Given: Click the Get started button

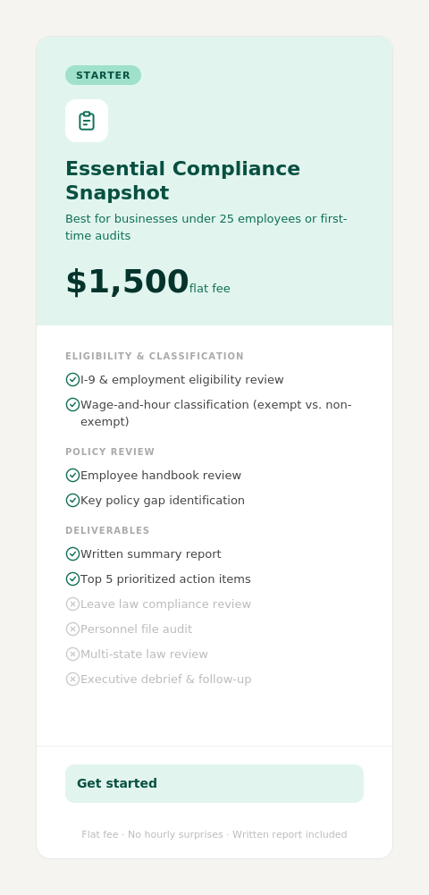Looking at the screenshot, I should [x=214, y=784].
